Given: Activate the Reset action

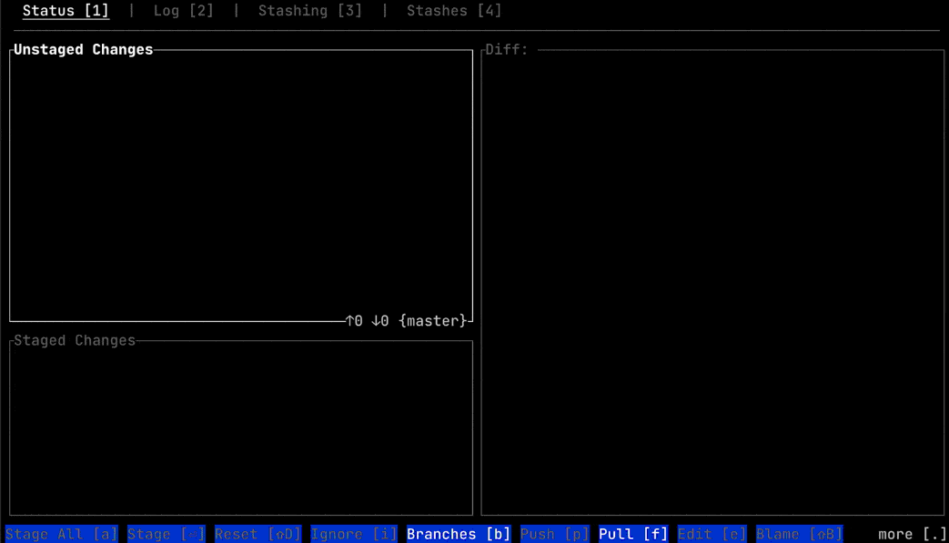Looking at the screenshot, I should click(x=256, y=534).
